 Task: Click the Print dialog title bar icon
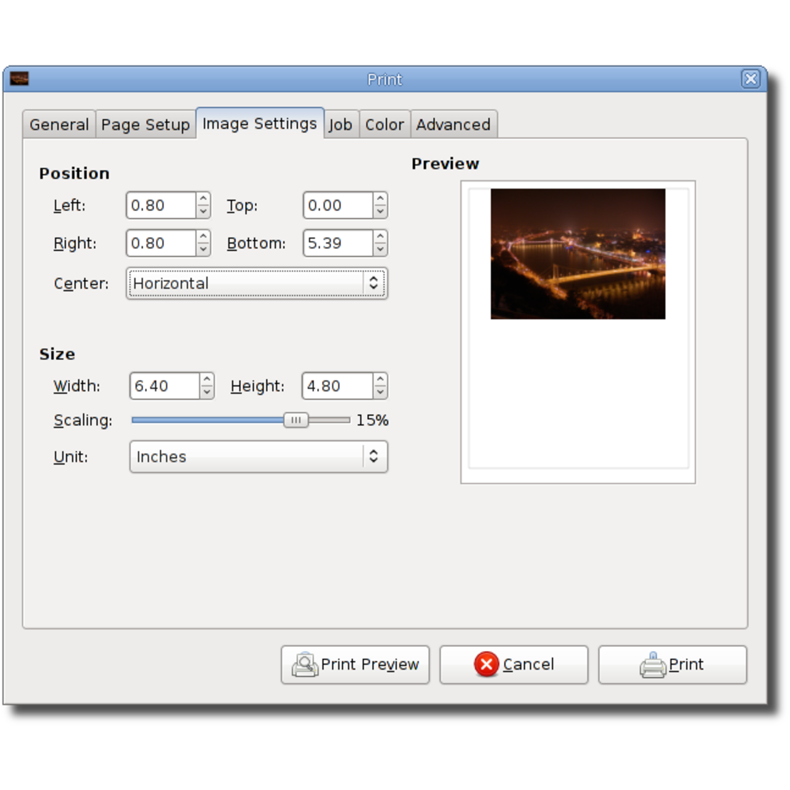[x=19, y=79]
